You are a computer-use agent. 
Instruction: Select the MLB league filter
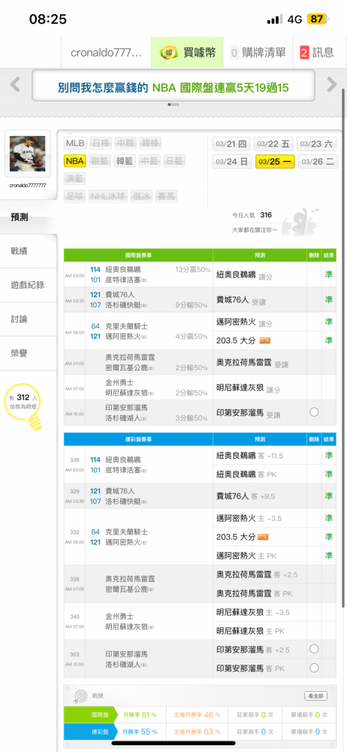click(75, 143)
